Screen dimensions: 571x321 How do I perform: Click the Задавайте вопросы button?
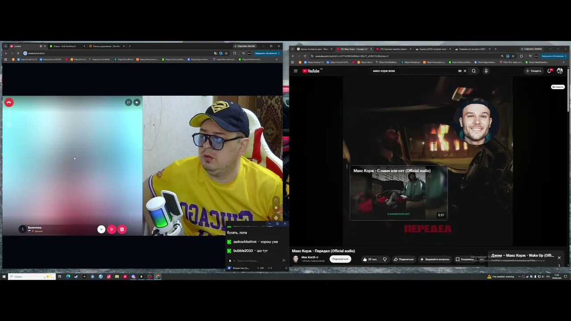[435, 259]
